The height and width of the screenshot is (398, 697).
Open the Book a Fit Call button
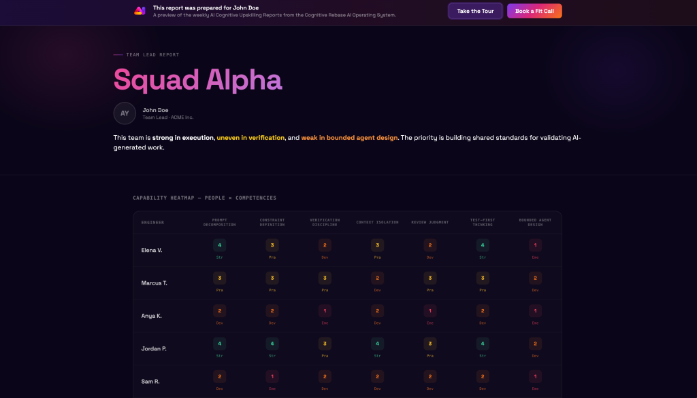click(534, 11)
